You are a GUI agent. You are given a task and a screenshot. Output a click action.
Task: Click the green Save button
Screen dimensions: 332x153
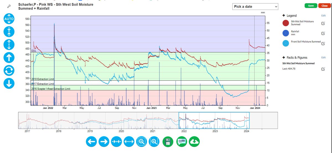(x=311, y=6)
